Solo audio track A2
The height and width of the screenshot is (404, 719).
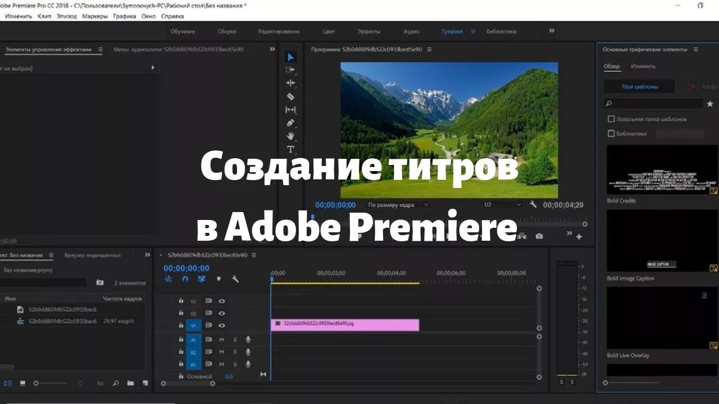pyautogui.click(x=235, y=352)
